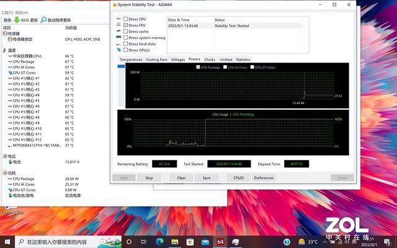397x248 pixels.
Task: Select the Stability Test Started log entry
Action: (x=235, y=25)
